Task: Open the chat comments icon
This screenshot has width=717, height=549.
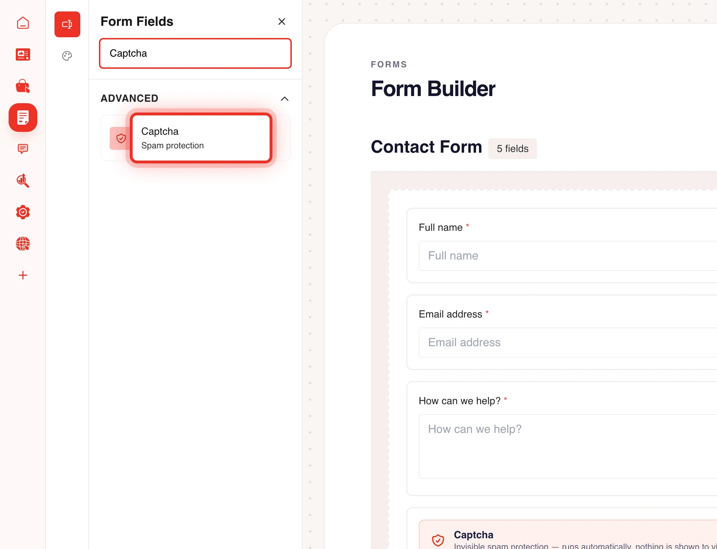Action: coord(23,149)
